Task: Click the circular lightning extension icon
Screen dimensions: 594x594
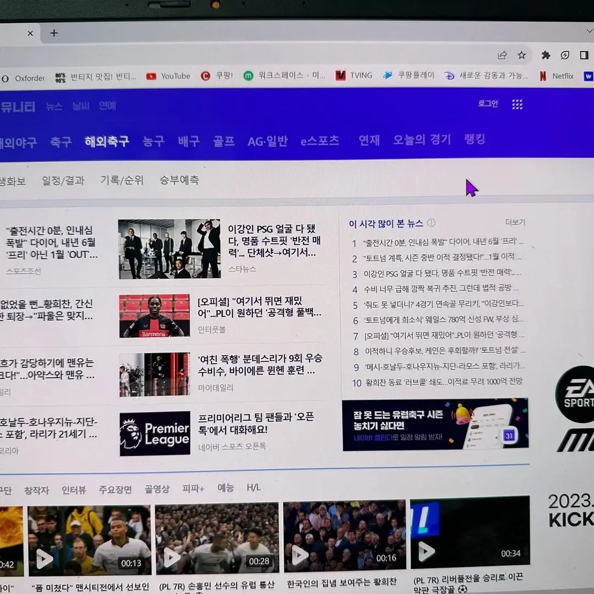Action: (x=565, y=56)
